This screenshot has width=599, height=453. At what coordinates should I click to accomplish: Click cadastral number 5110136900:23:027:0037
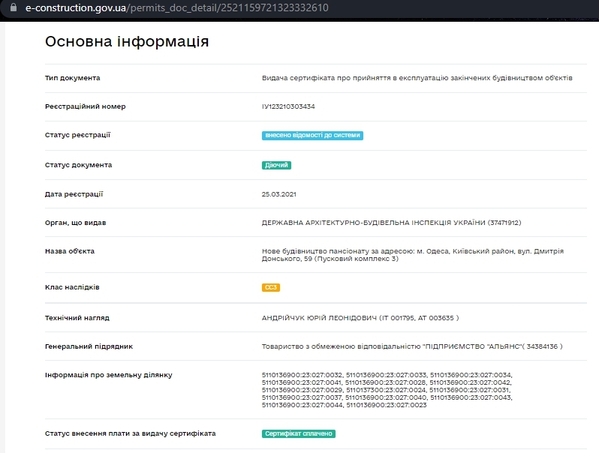point(302,397)
